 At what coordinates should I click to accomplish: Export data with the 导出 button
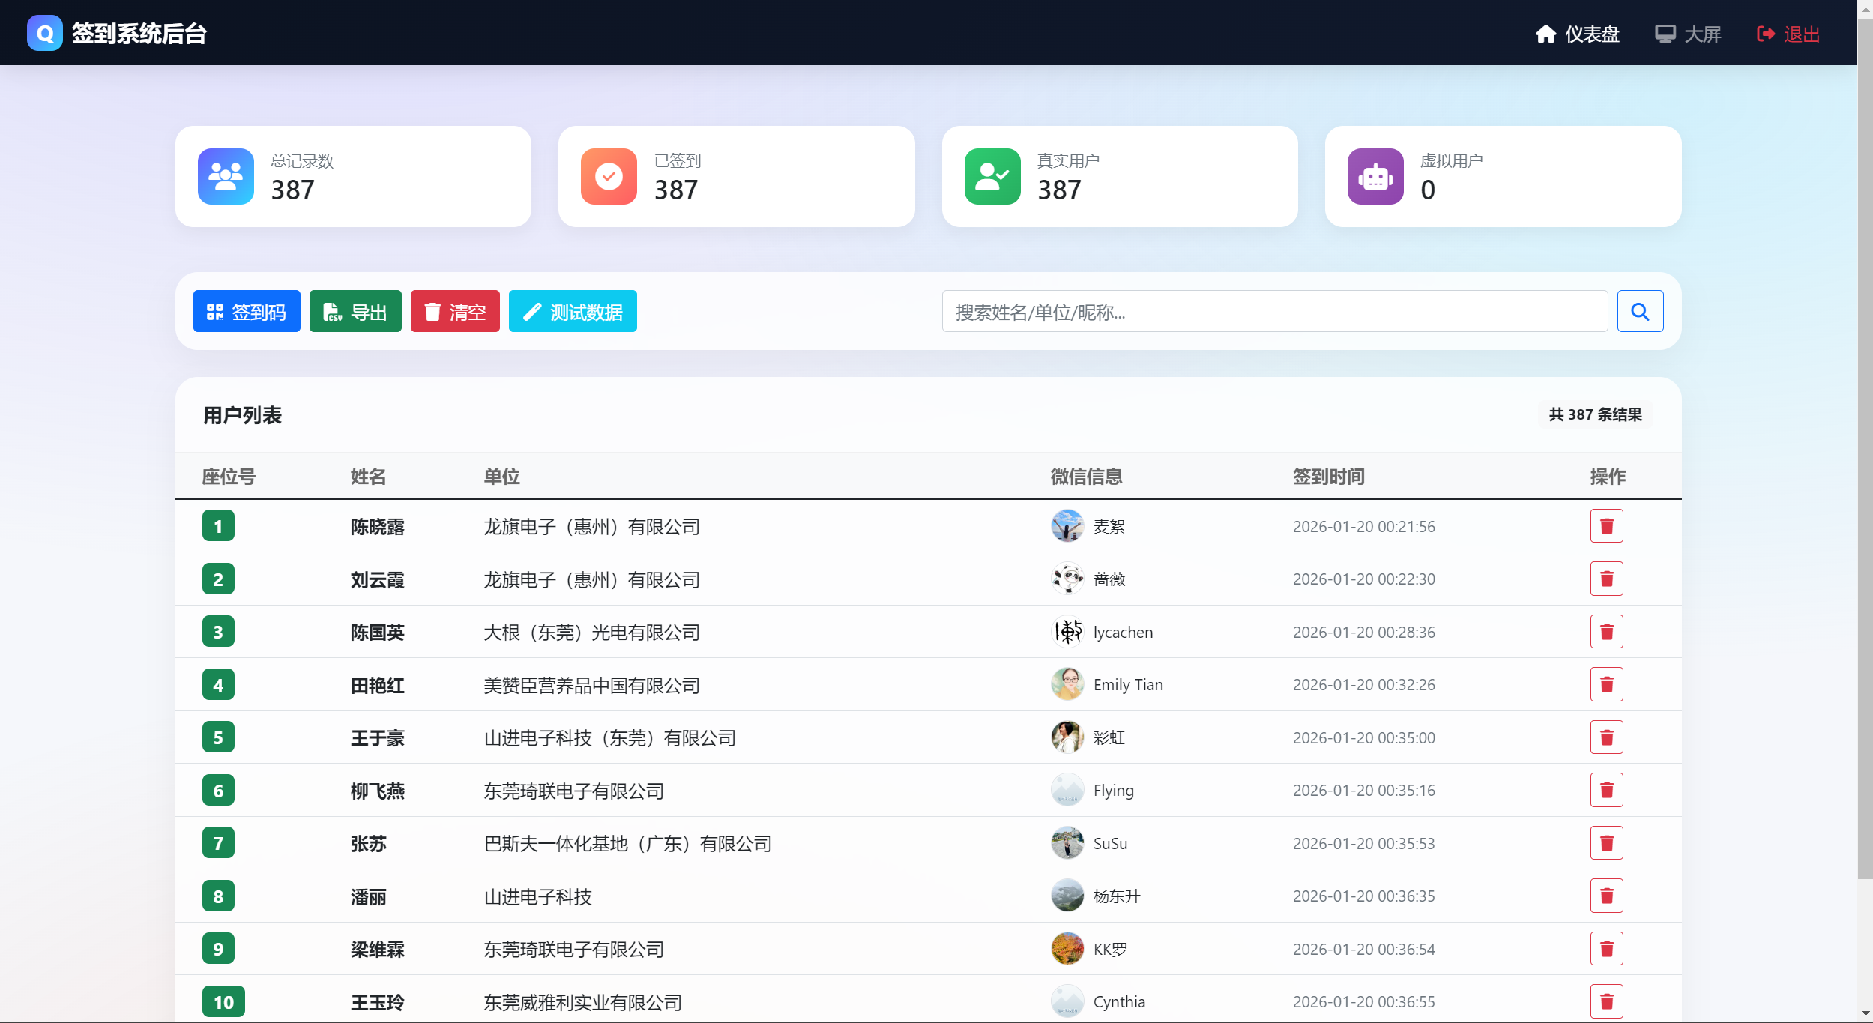[355, 311]
